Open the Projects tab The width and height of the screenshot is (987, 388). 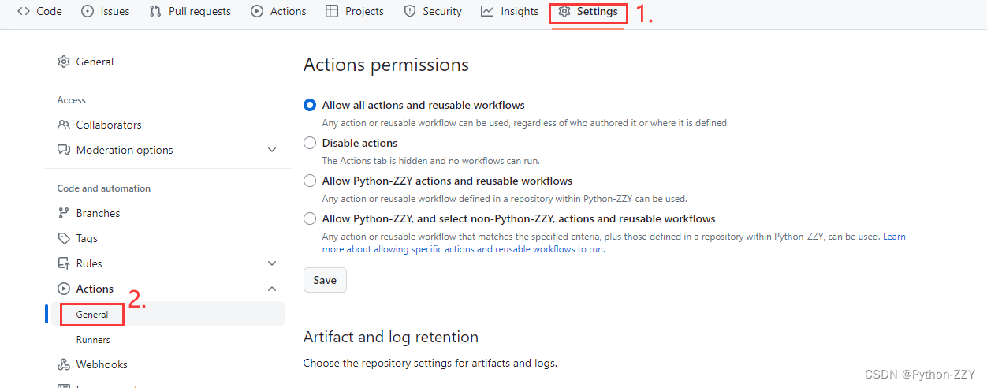click(355, 11)
